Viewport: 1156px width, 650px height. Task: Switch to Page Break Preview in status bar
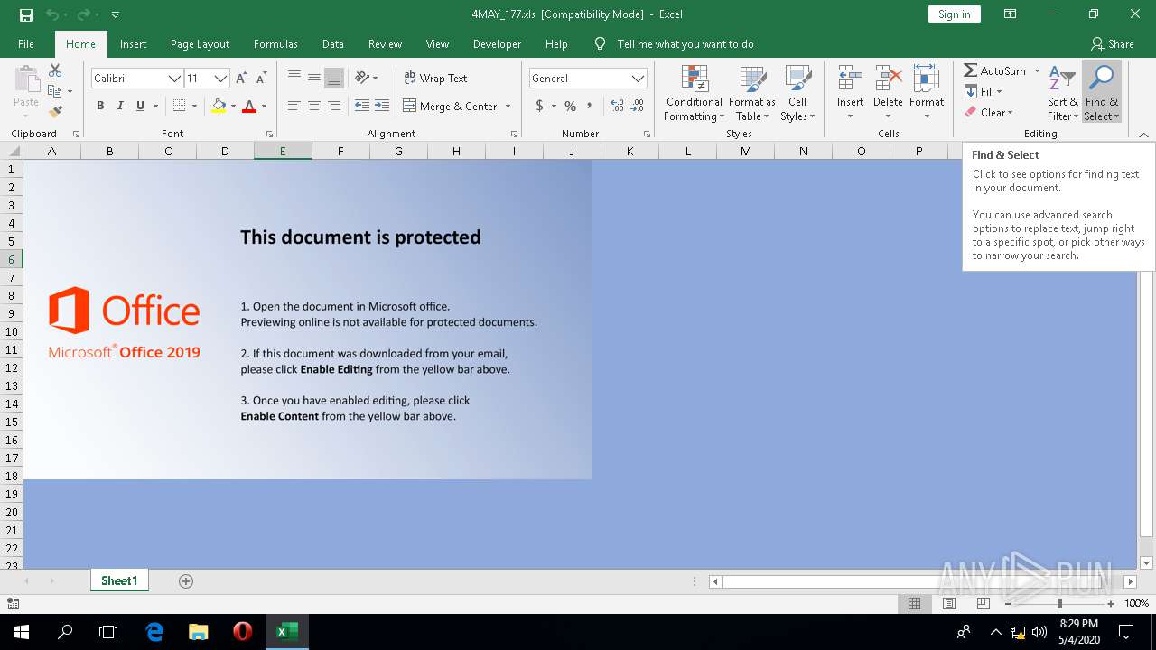tap(984, 603)
